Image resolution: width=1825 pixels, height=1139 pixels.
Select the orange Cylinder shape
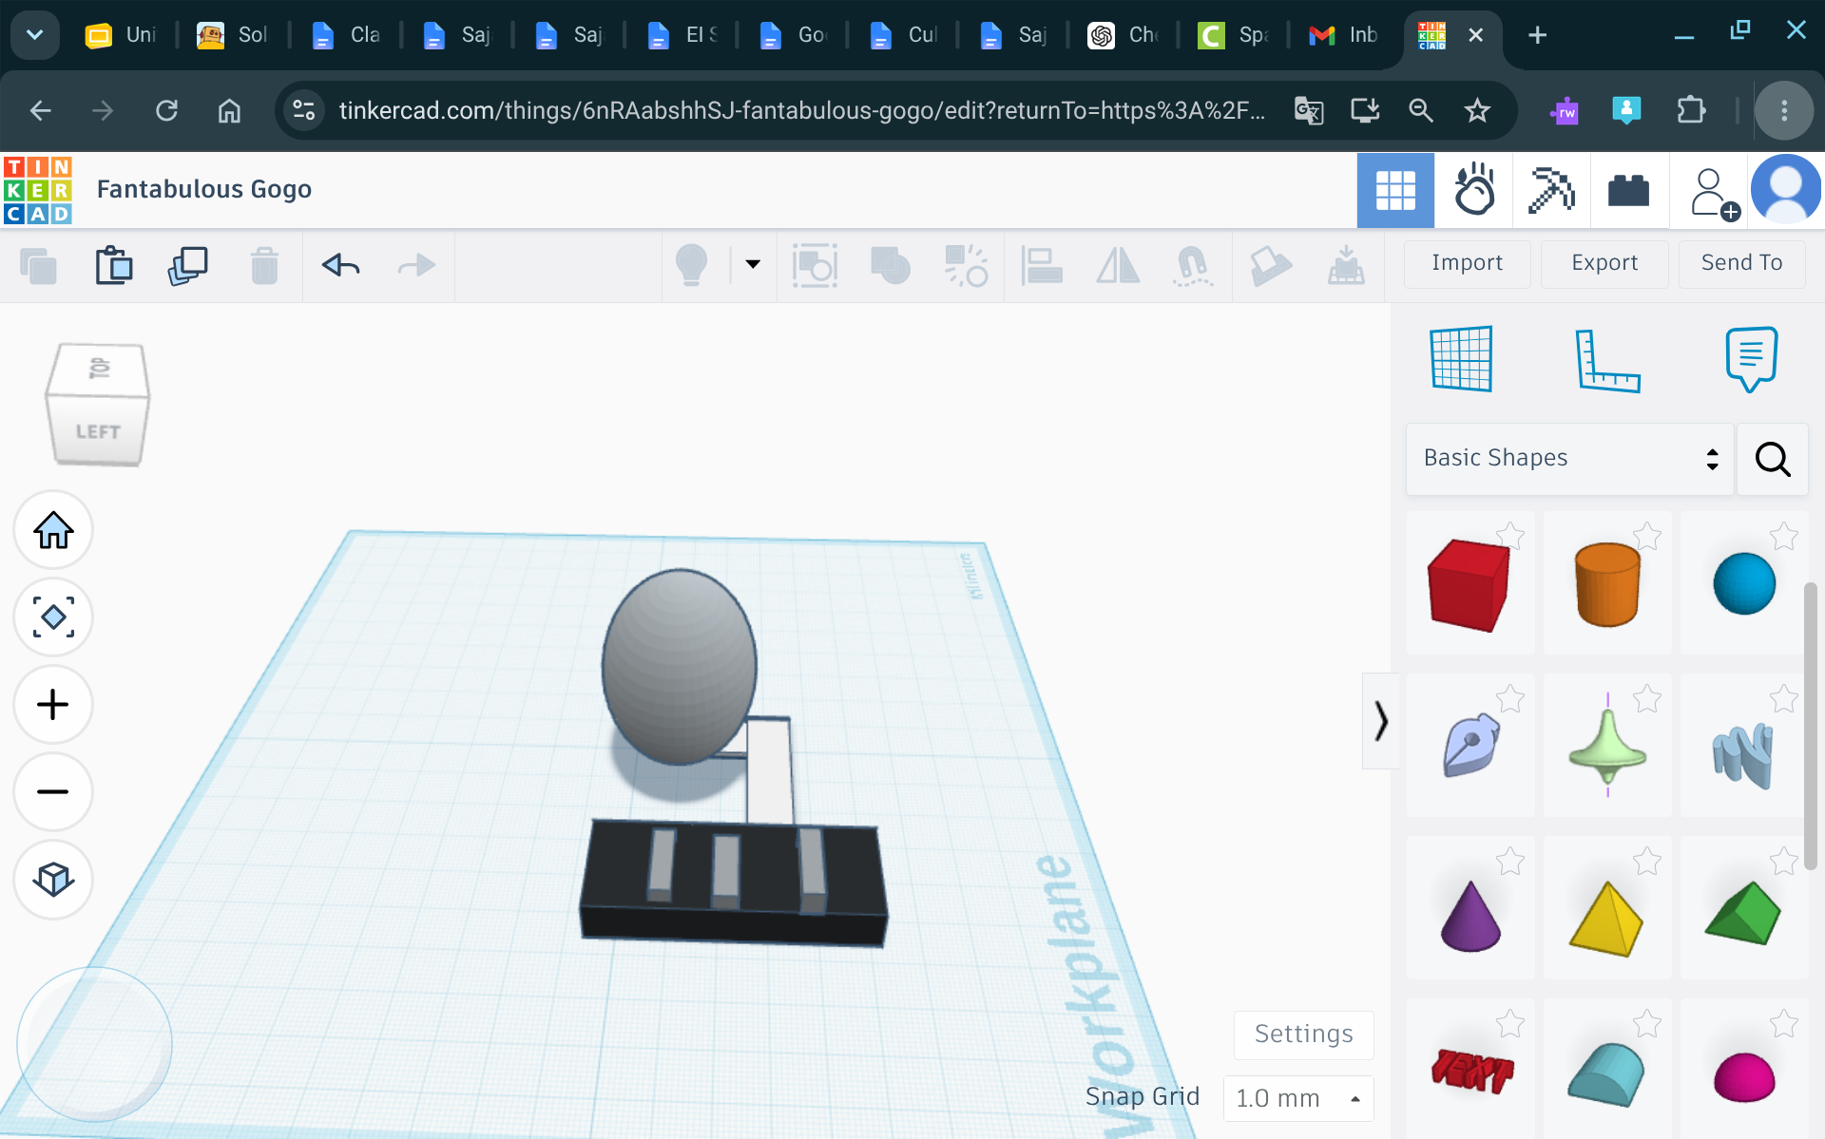(1607, 584)
